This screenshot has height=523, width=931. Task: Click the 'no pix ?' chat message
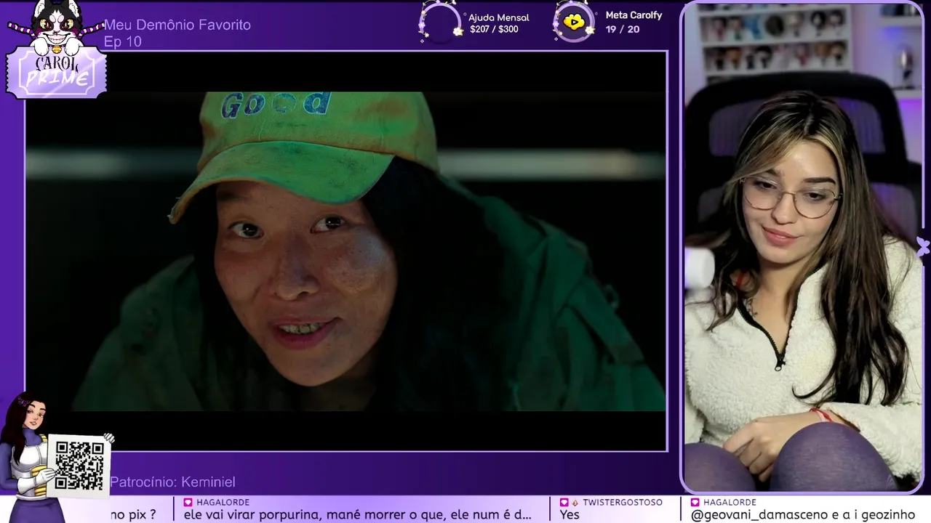tap(133, 515)
